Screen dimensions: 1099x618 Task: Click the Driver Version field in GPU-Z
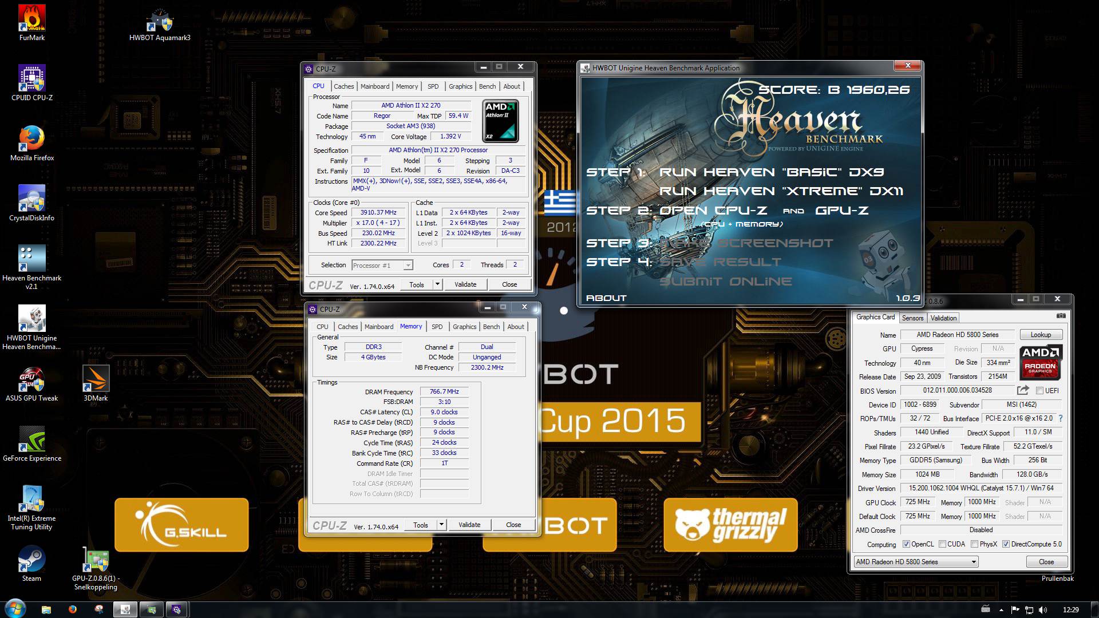tap(981, 488)
